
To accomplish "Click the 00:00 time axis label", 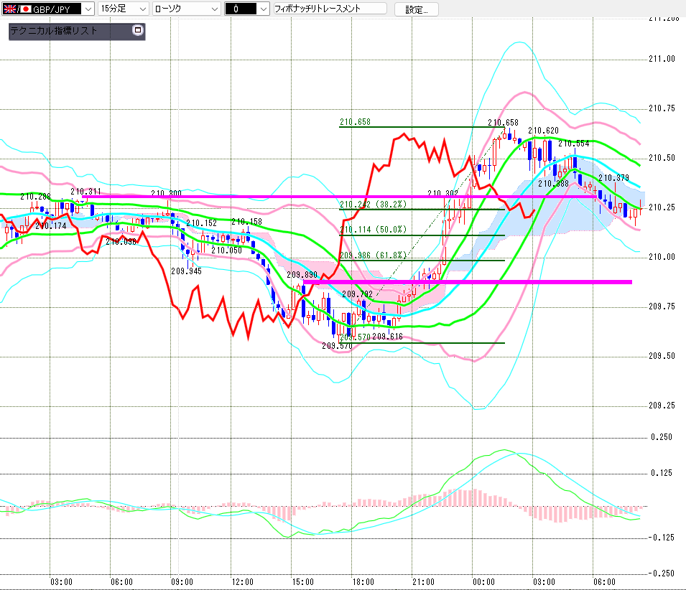I will [x=484, y=582].
